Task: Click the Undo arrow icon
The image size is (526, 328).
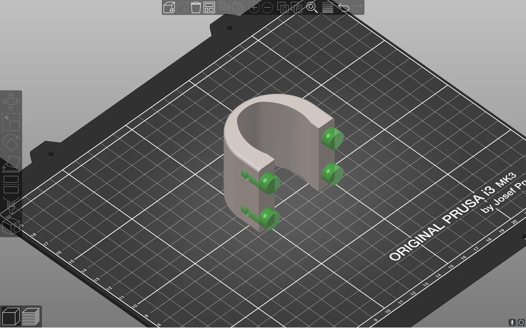Action: click(x=344, y=7)
